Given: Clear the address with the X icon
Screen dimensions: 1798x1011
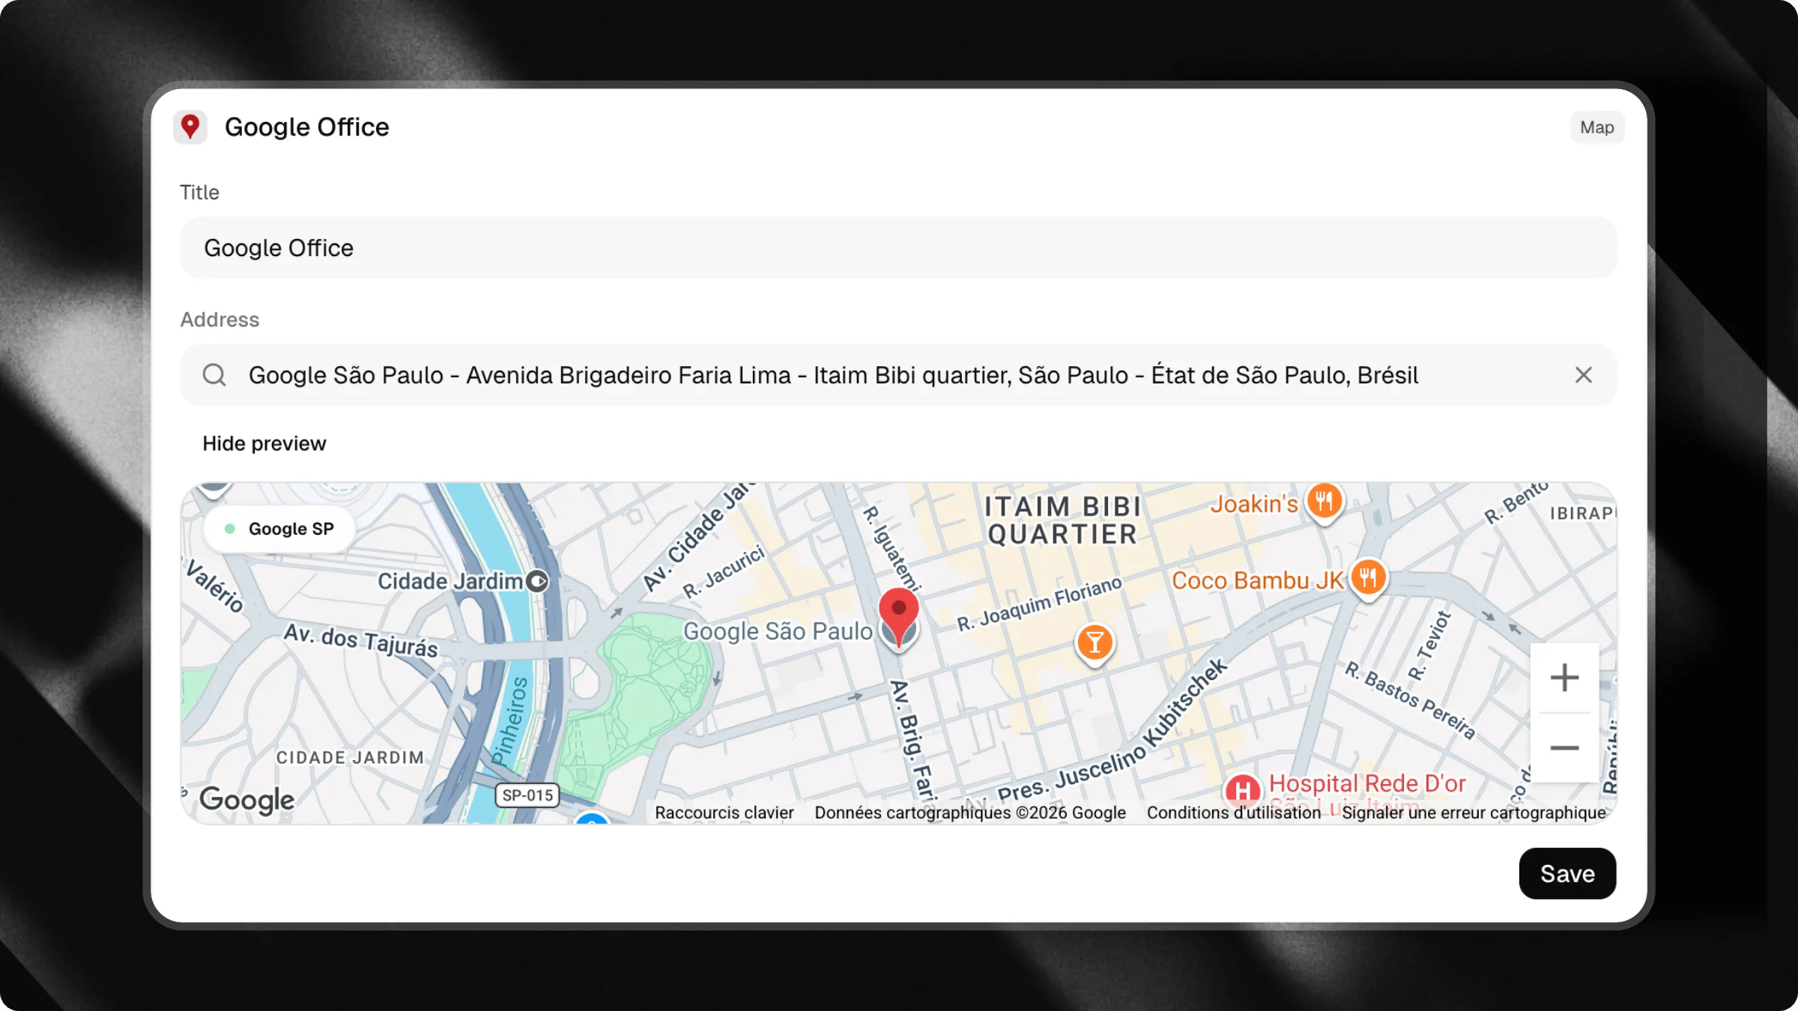Looking at the screenshot, I should coord(1583,374).
